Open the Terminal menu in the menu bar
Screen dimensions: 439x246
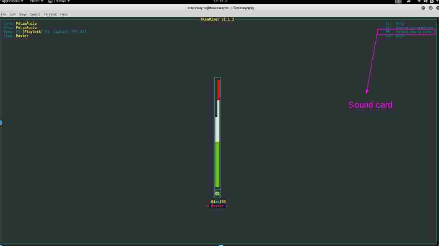[x=50, y=14]
